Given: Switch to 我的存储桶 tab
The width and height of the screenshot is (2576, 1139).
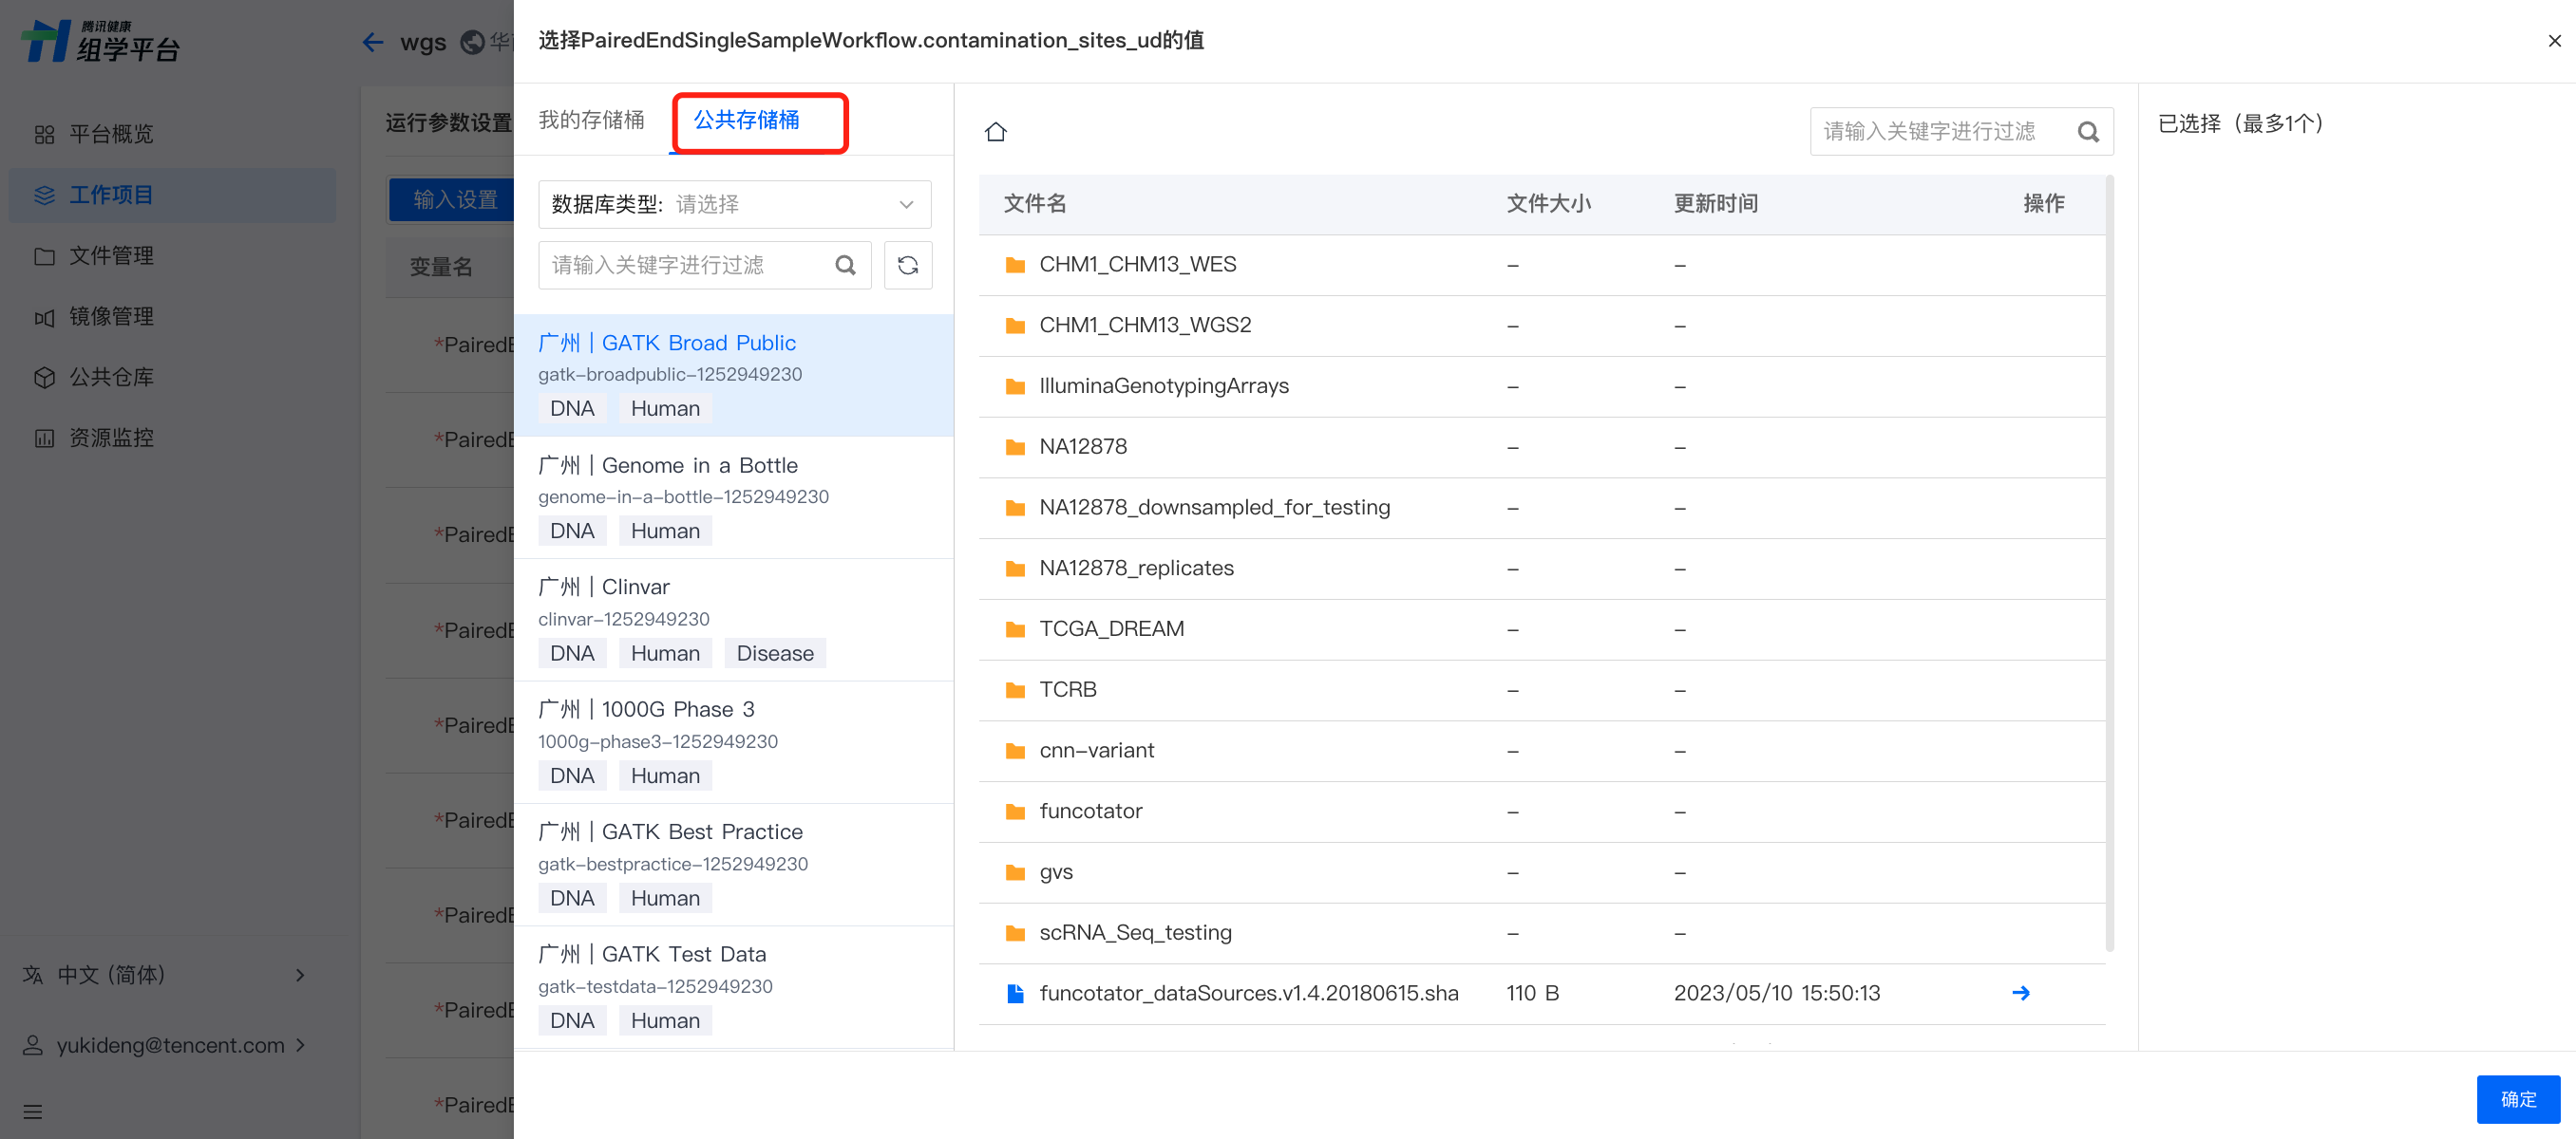Looking at the screenshot, I should click(x=591, y=120).
